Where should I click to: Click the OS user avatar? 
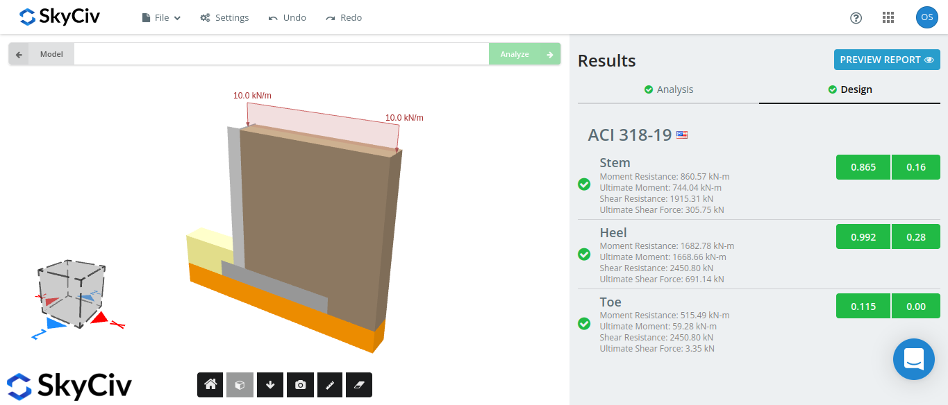click(x=926, y=17)
